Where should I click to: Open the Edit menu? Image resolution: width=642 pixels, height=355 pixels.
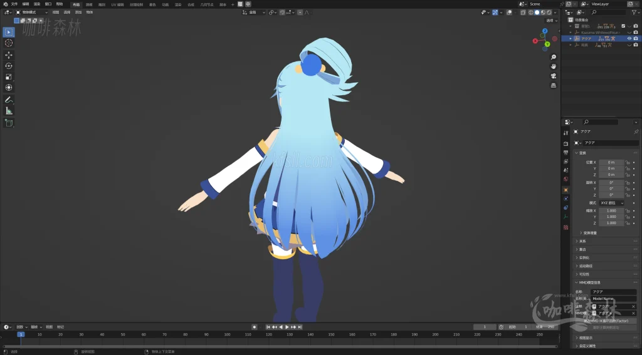26,4
